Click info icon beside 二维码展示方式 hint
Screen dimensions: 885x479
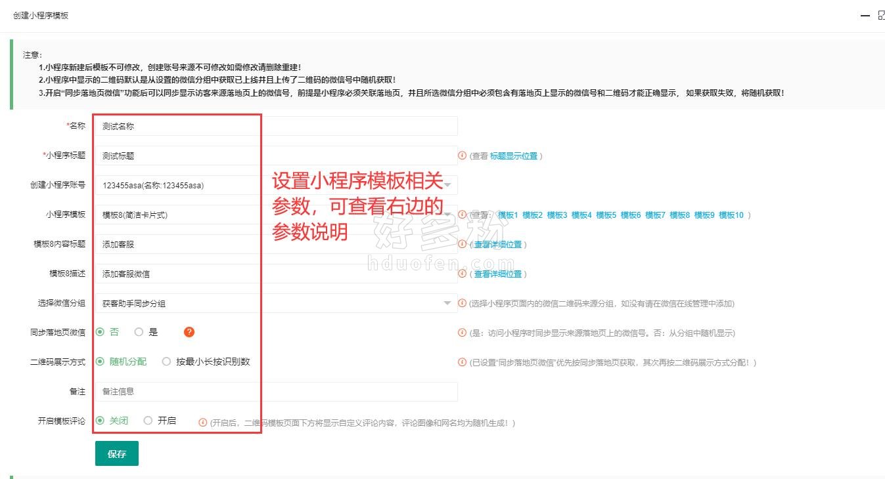click(462, 362)
